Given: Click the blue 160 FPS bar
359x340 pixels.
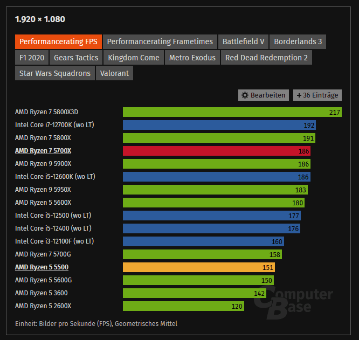Looking at the screenshot, I should click(x=204, y=241).
